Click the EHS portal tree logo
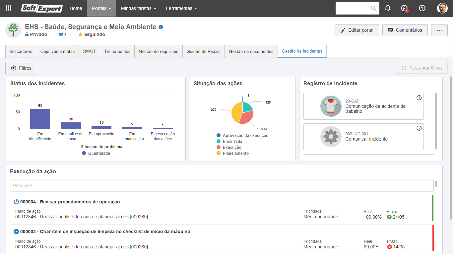 13,30
